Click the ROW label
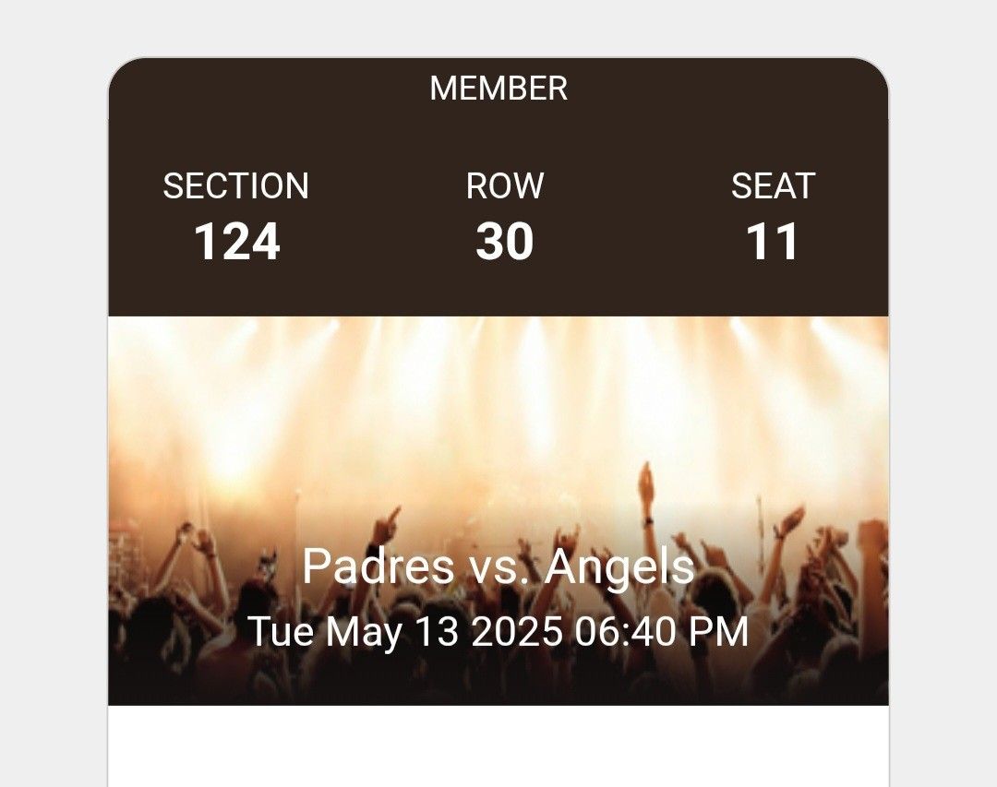This screenshot has width=997, height=787. 505,186
